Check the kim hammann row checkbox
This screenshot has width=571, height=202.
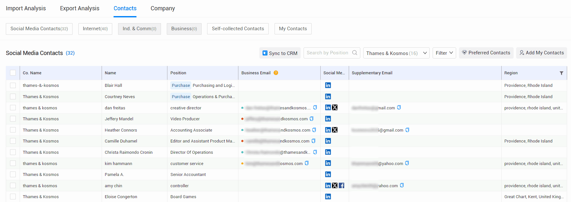(13, 163)
